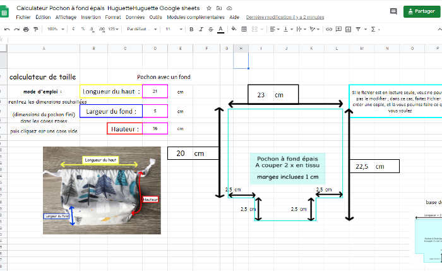
Task: Format cell as currency
Action: pyautogui.click(x=73, y=29)
